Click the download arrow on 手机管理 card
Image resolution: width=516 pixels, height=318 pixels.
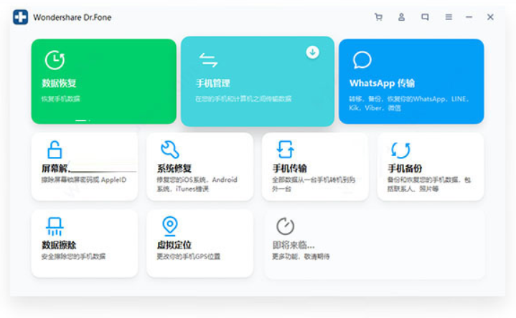pos(312,52)
